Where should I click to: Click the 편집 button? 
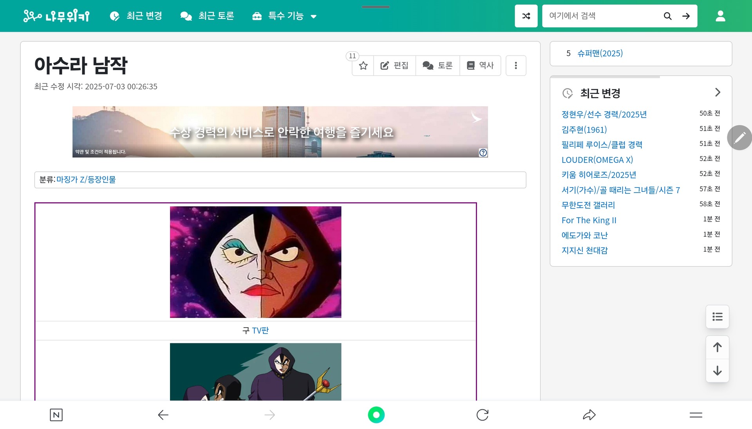click(394, 65)
